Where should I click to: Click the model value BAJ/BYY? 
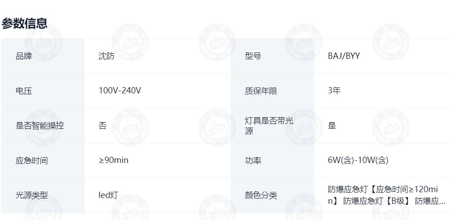(344, 56)
